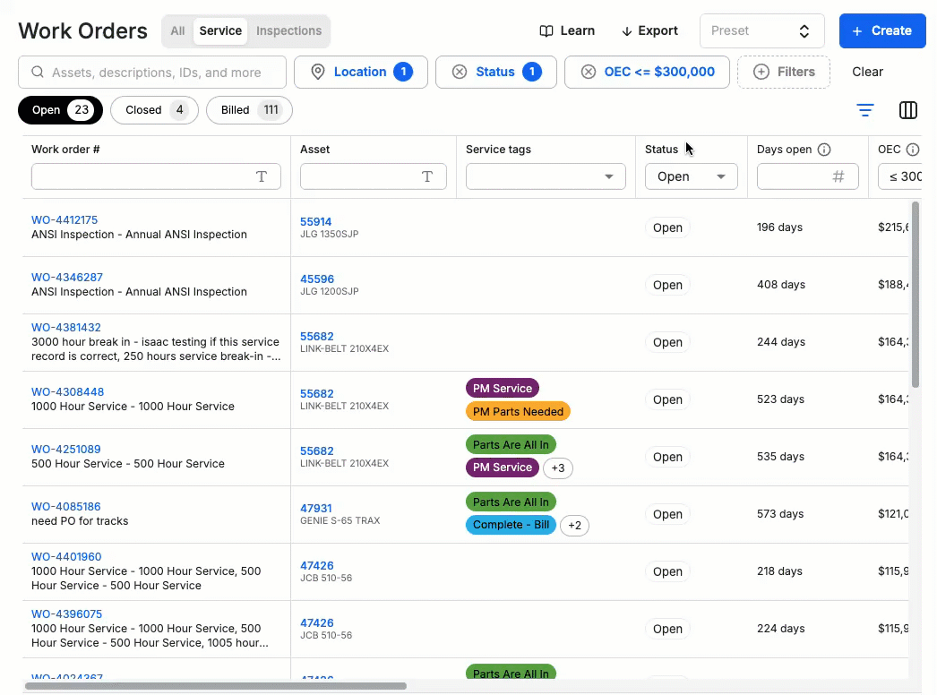Open work order WO-4381432

coord(66,328)
